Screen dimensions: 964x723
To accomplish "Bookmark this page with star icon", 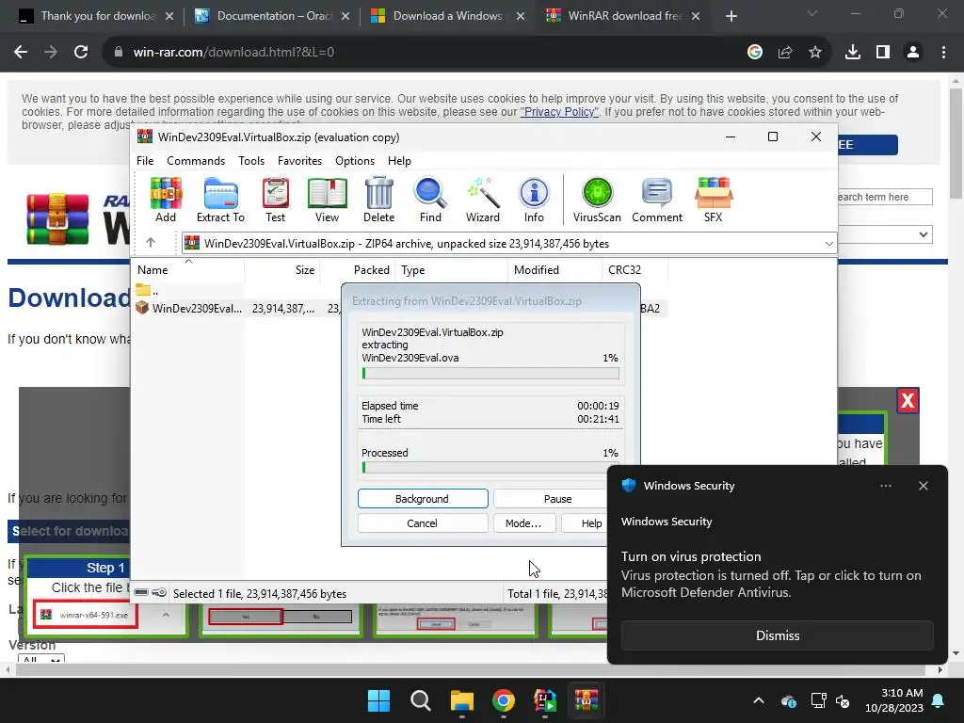I will pyautogui.click(x=815, y=53).
